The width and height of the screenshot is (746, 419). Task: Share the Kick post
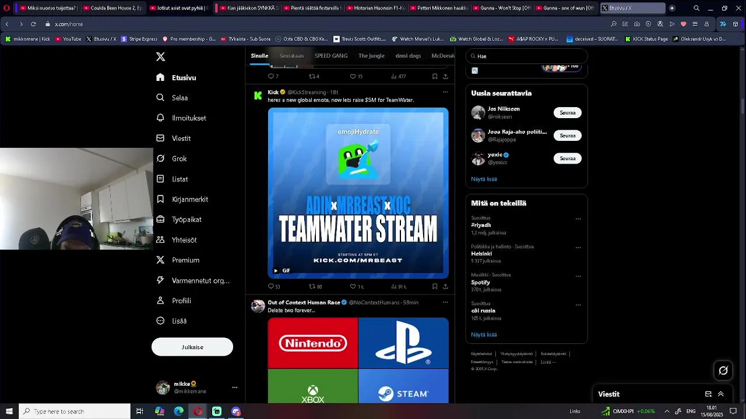pyautogui.click(x=445, y=286)
